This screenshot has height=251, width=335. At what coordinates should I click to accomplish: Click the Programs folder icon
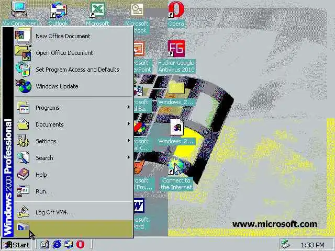[23, 107]
